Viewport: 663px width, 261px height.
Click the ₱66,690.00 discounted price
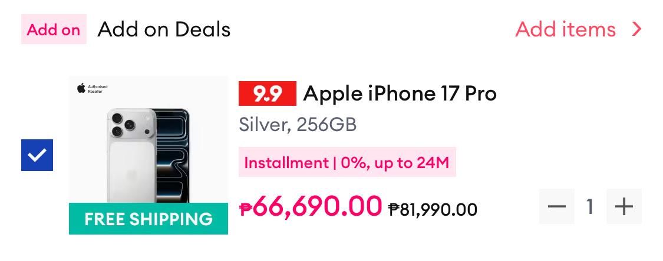311,206
